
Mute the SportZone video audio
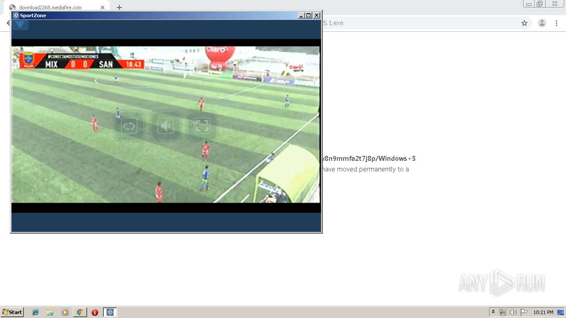(x=166, y=126)
